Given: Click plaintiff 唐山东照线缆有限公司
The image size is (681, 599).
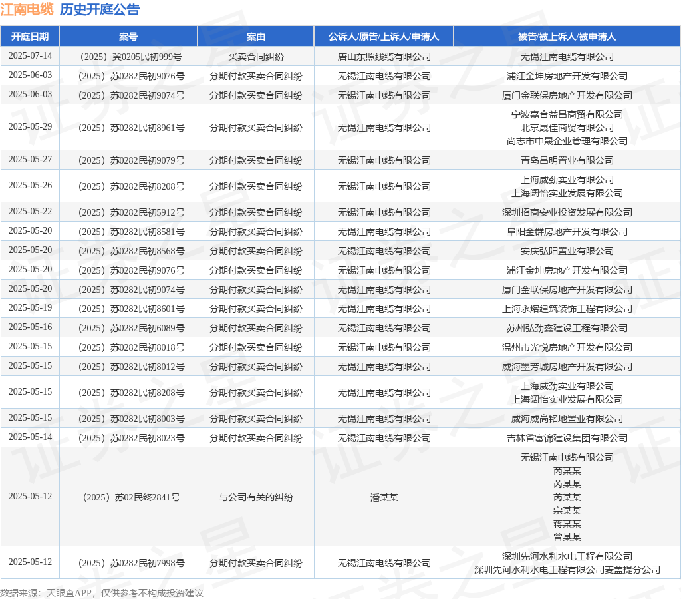Looking at the screenshot, I should 384,57.
